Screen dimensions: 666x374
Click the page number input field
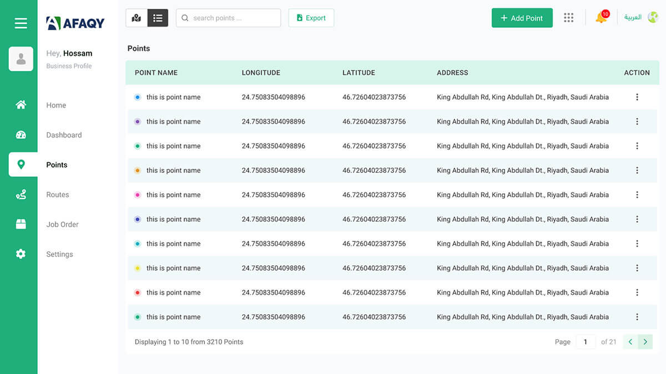[586, 342]
